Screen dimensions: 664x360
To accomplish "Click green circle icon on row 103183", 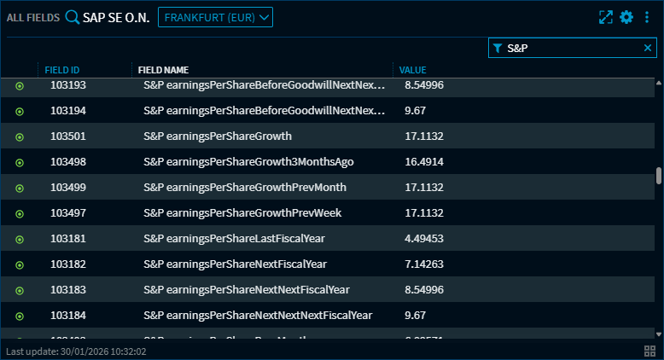I will tap(20, 290).
